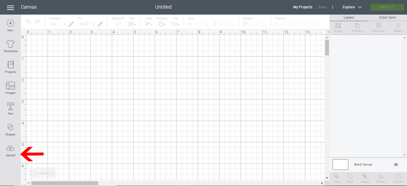Create a New project from sidebar
The height and width of the screenshot is (186, 407).
click(x=10, y=26)
